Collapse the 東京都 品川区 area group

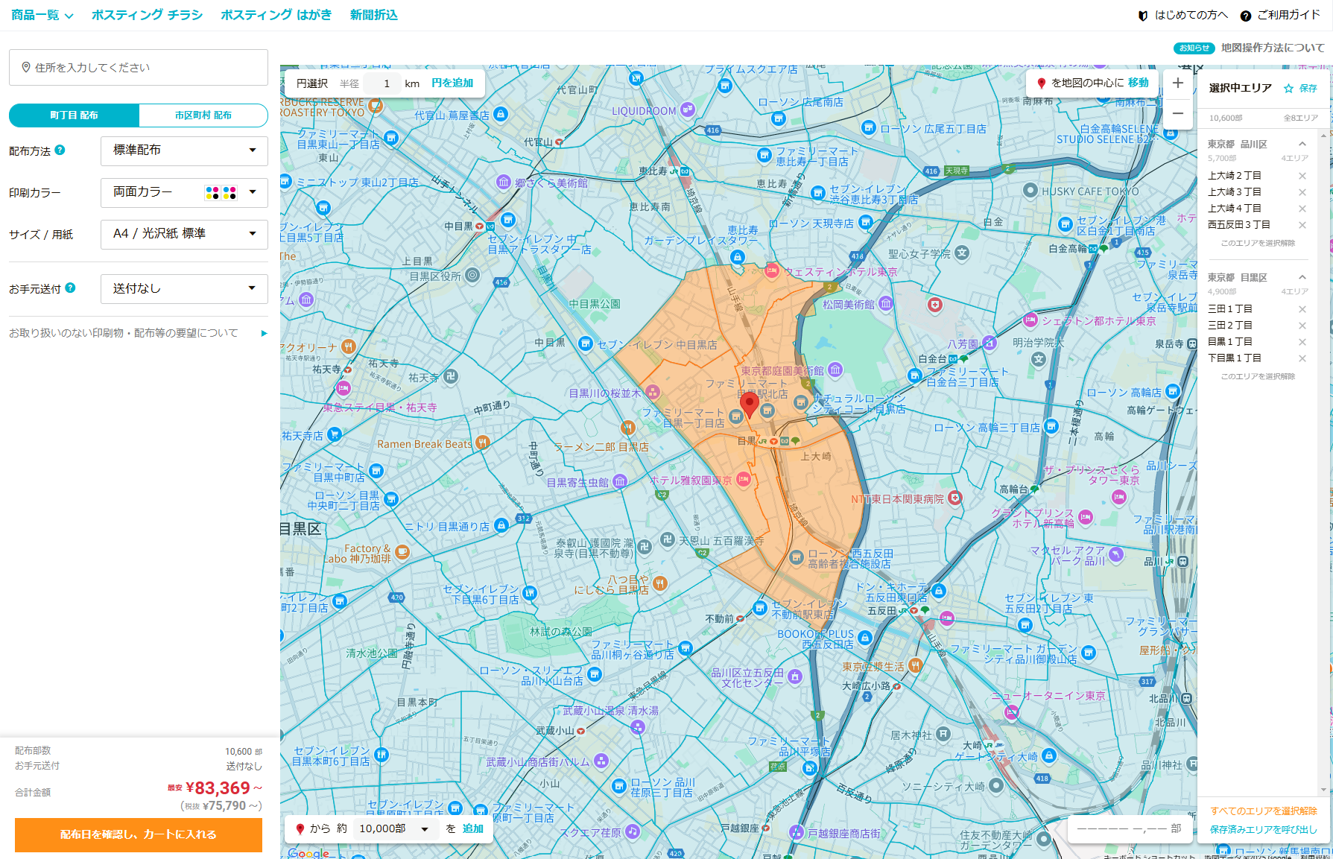pos(1302,144)
